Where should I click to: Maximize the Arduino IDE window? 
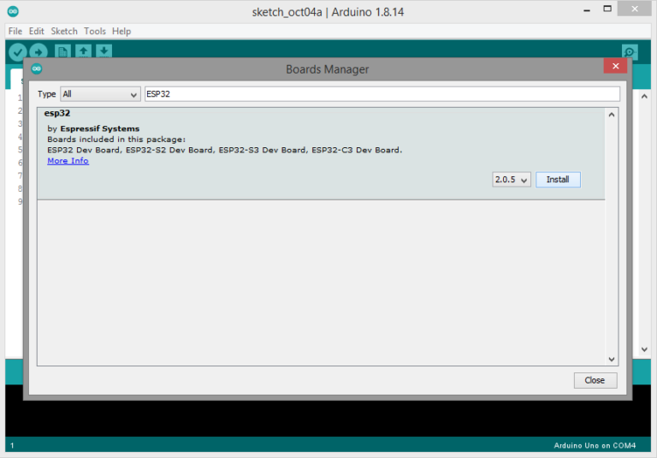[607, 9]
